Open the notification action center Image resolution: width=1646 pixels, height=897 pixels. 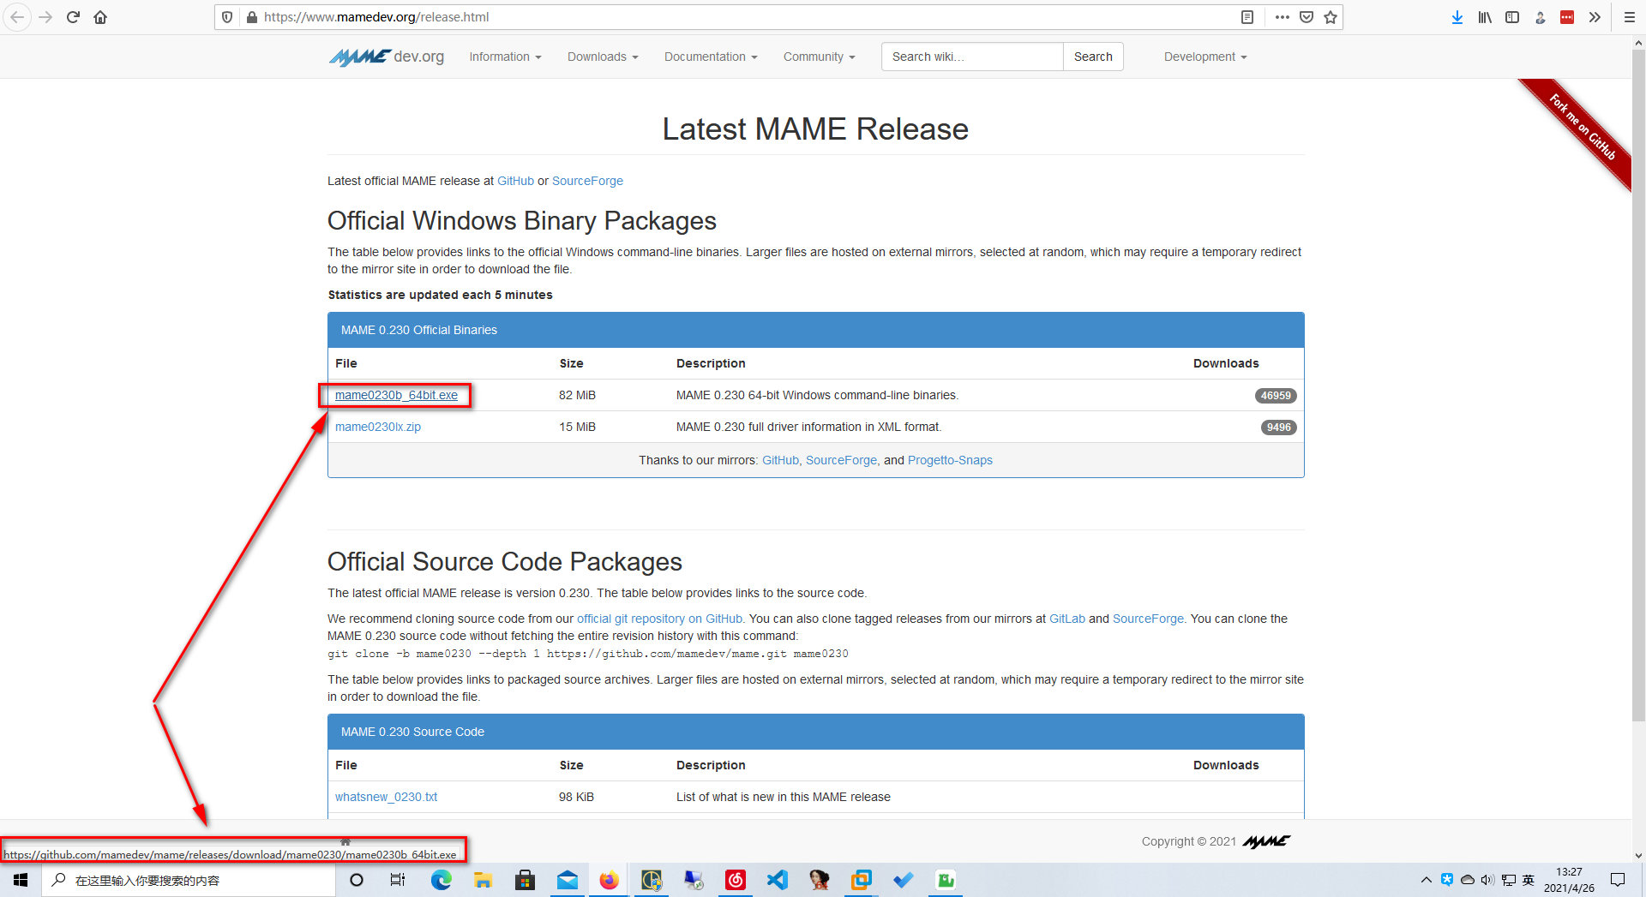coord(1618,880)
